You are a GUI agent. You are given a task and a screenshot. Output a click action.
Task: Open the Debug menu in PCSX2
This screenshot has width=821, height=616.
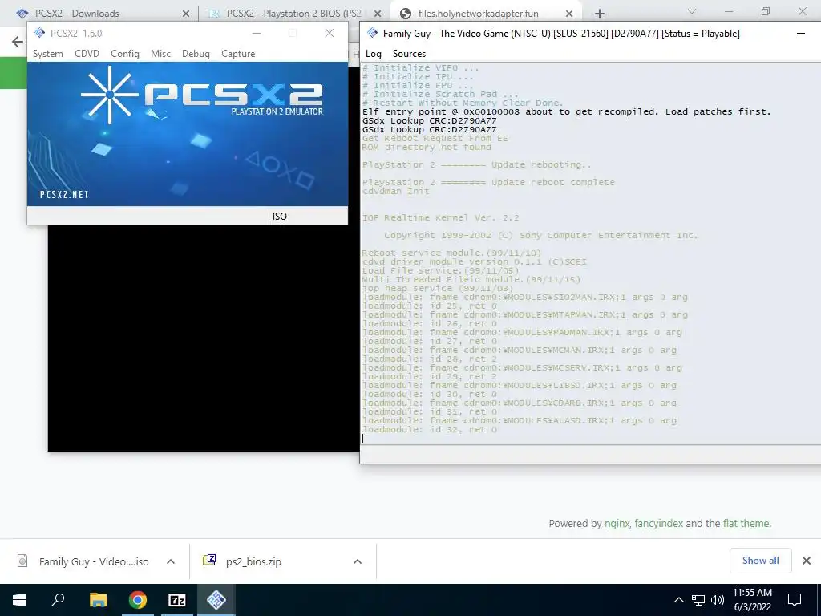point(196,54)
